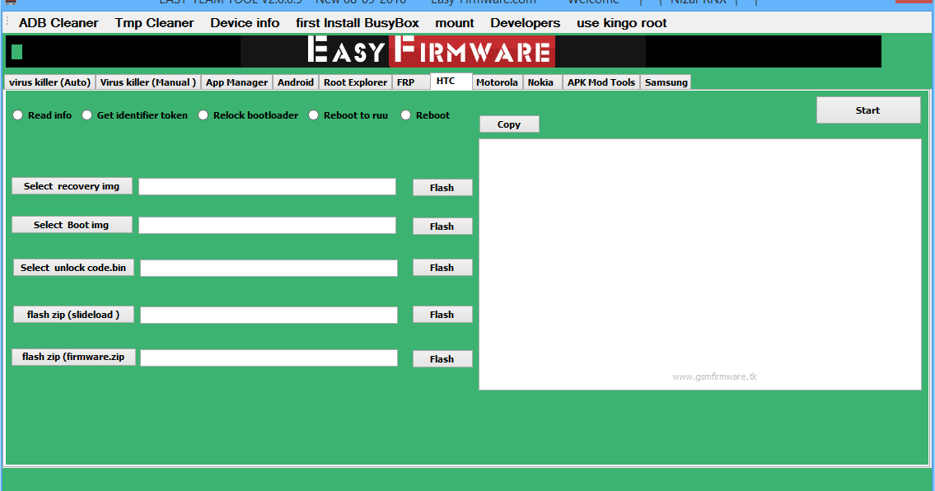Switch to Android tab
The image size is (935, 491).
(295, 82)
